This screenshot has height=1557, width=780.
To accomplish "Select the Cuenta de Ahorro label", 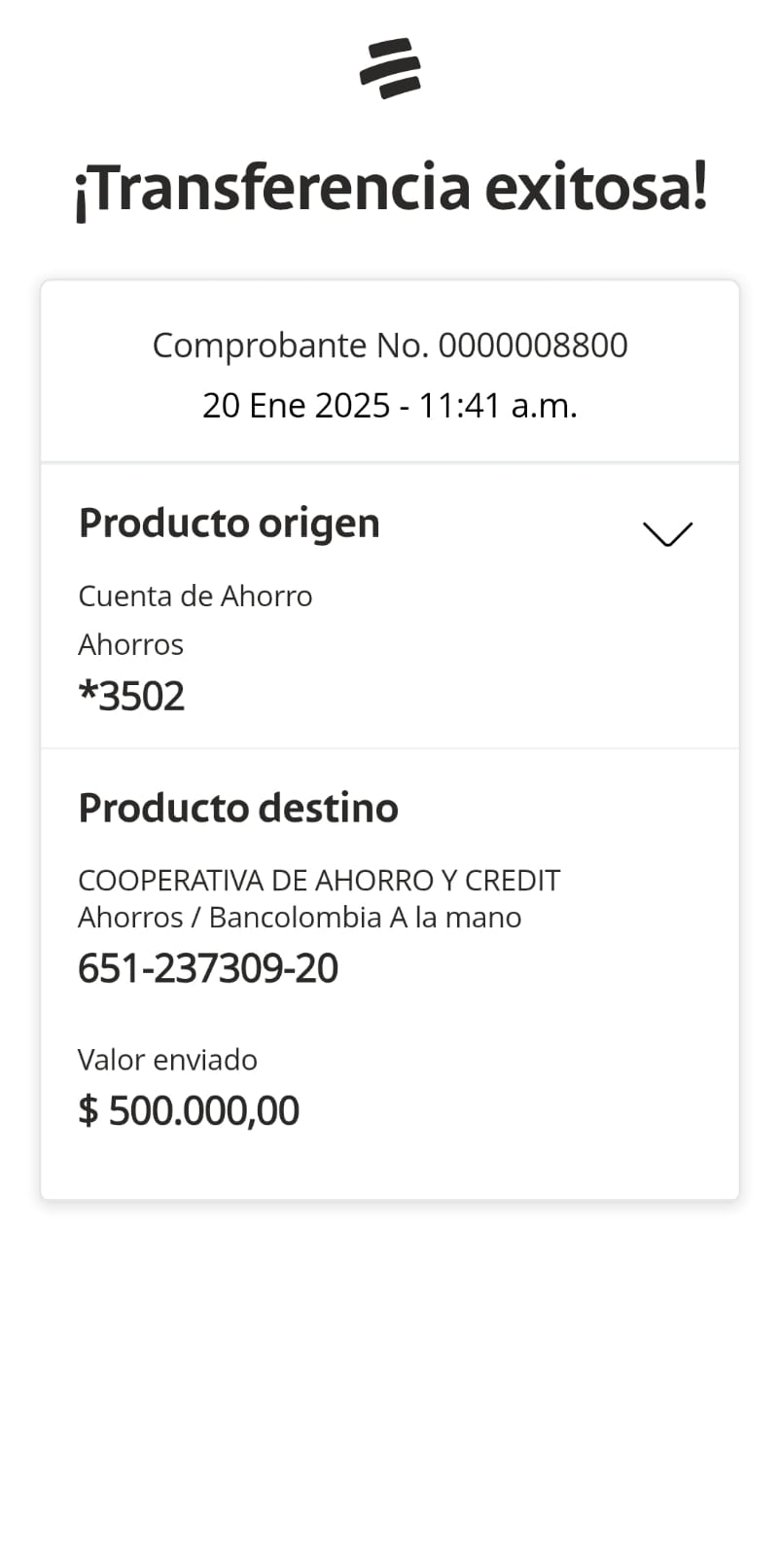I will point(195,596).
